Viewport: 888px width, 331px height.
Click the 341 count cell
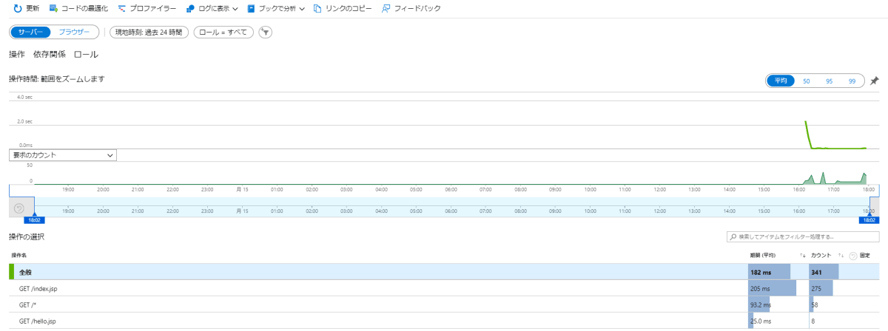click(824, 272)
